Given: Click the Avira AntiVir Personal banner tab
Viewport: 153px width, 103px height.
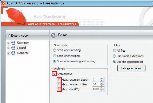Looking at the screenshot, I should pyautogui.click(x=52, y=24).
